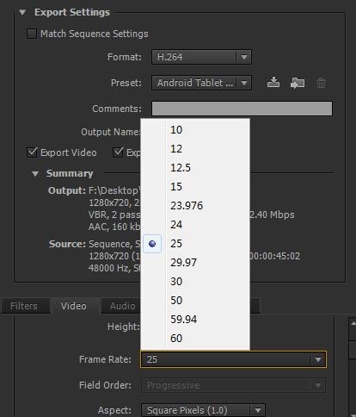Collapse the Export Settings section triangle

22,12
